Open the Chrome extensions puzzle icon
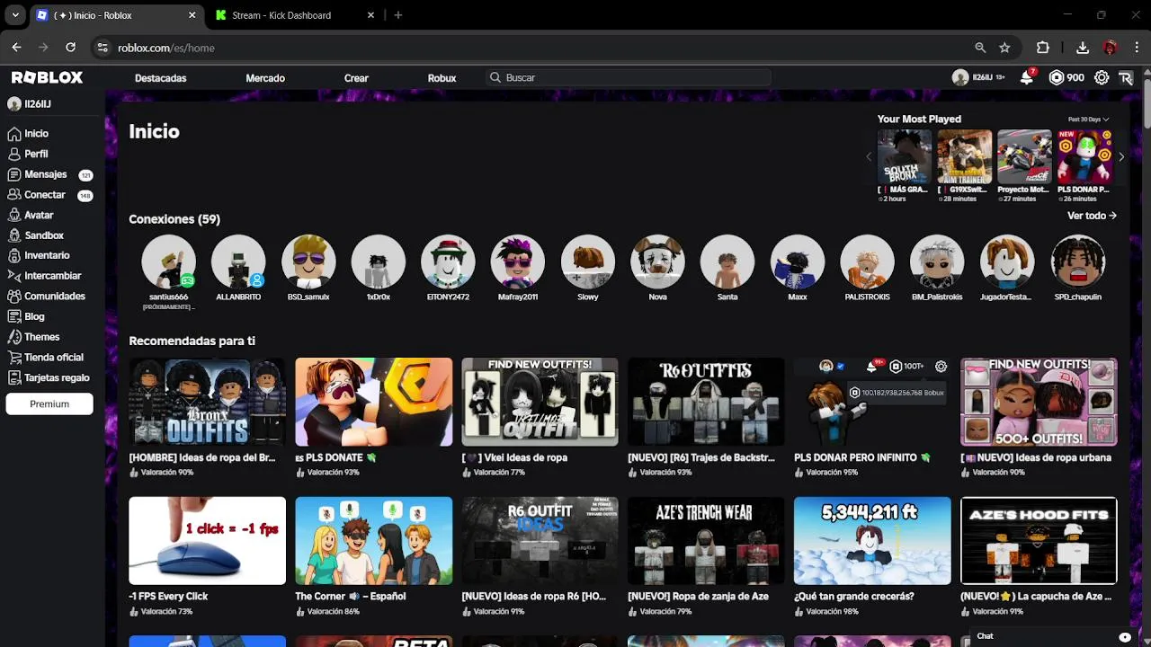 point(1043,48)
